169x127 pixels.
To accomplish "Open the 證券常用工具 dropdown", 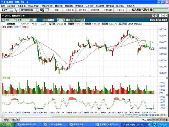I will click(38, 10).
